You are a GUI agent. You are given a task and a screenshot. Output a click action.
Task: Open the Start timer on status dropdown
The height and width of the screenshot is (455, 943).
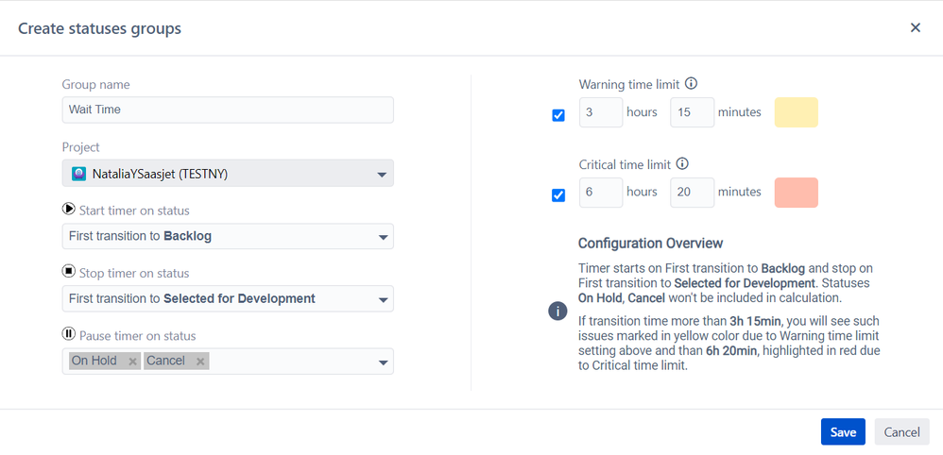228,236
